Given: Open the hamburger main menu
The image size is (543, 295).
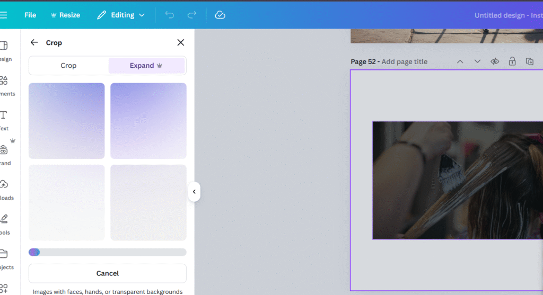Looking at the screenshot, I should pos(4,15).
